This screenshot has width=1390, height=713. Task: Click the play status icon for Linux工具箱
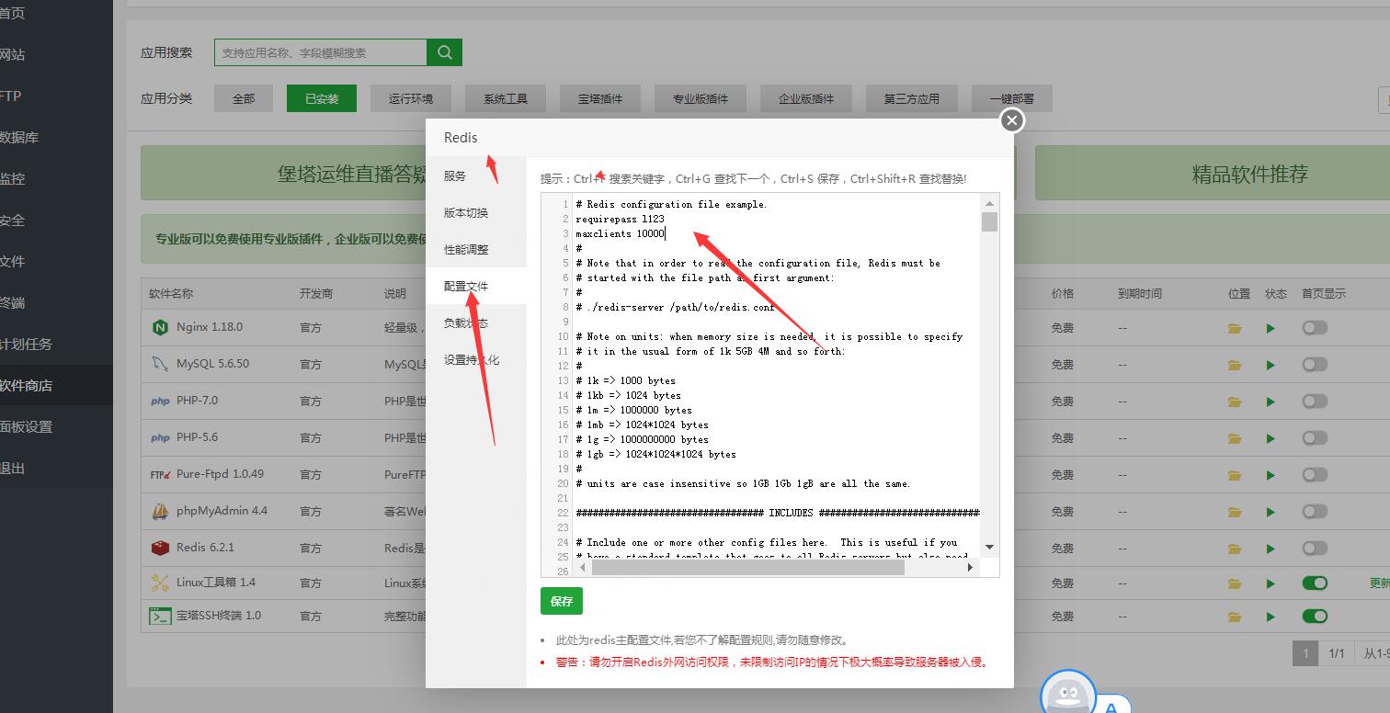[1270, 583]
